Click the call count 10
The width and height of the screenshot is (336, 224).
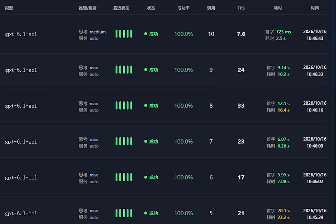click(211, 34)
